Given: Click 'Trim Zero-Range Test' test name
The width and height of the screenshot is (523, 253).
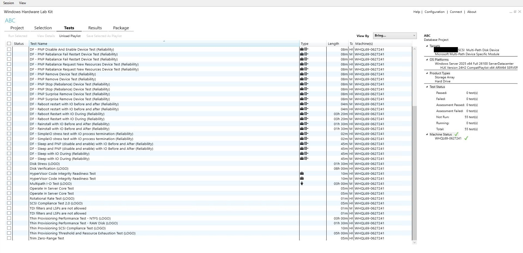Looking at the screenshot, I should click(x=47, y=238).
